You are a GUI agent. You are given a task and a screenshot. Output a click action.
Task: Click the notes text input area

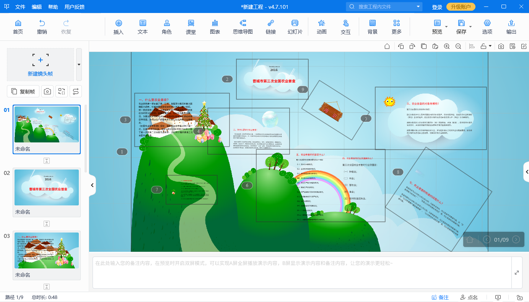(x=302, y=273)
